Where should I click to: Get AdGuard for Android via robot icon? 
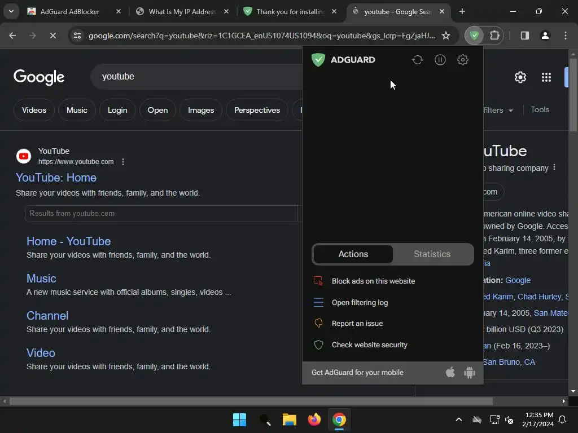pyautogui.click(x=469, y=372)
